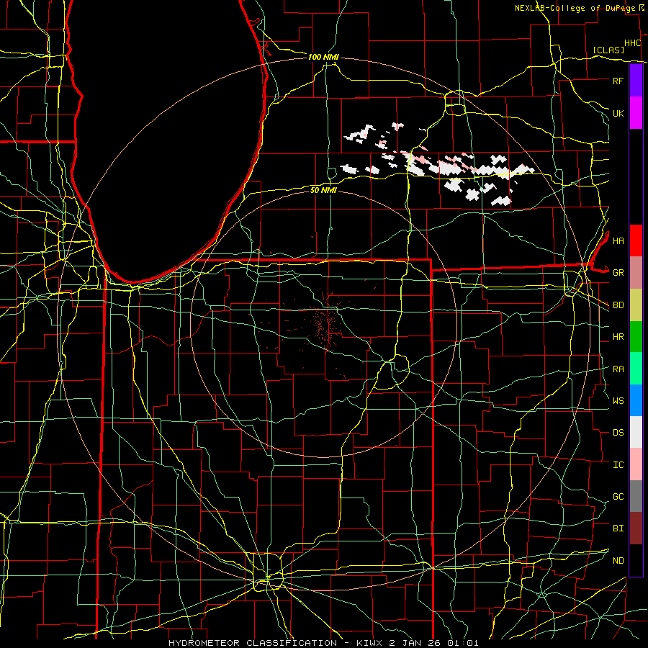This screenshot has width=648, height=648.
Task: Click the 100 NMI range ring label
Action: click(323, 57)
